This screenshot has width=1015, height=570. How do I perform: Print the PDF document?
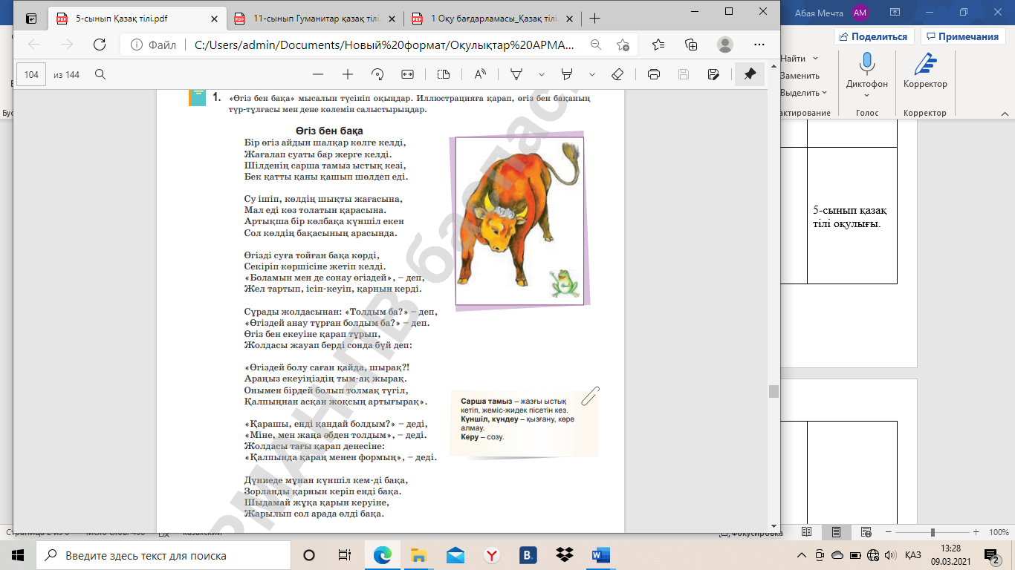point(654,74)
